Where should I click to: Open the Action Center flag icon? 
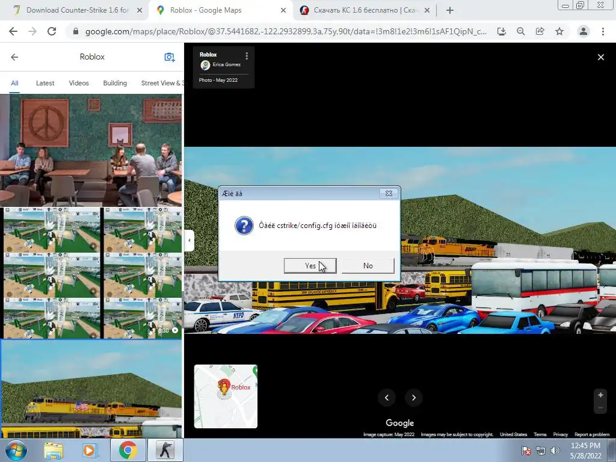point(526,451)
